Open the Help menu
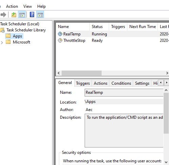169x165 pixels. pos(41,6)
